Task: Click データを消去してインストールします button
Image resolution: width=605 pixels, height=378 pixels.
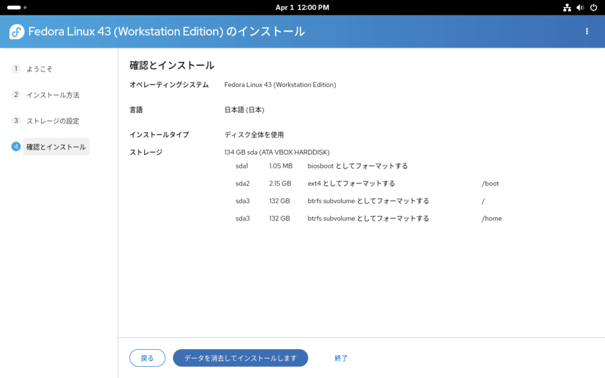Action: point(240,358)
